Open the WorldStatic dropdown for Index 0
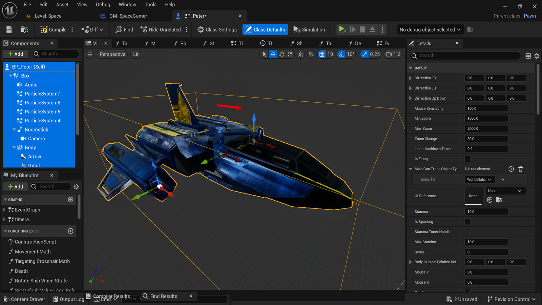Screen dimensions: 542x305 tap(479, 179)
